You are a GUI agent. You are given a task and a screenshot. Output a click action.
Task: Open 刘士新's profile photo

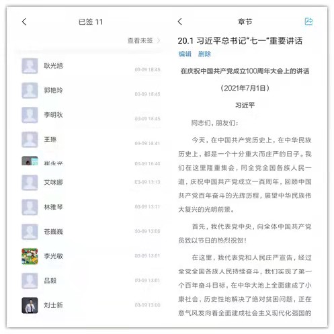tap(30, 305)
